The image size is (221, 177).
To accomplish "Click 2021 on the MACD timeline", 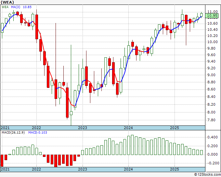I will click(5, 169).
